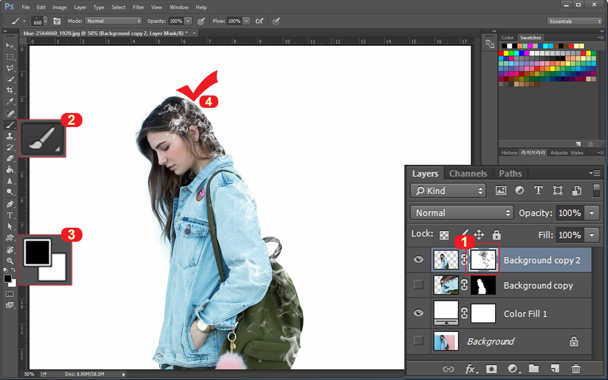The height and width of the screenshot is (380, 608).
Task: Select the Crop tool
Action: coord(10,90)
